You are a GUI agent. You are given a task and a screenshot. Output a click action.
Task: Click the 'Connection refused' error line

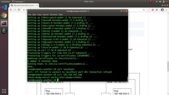(x=69, y=72)
